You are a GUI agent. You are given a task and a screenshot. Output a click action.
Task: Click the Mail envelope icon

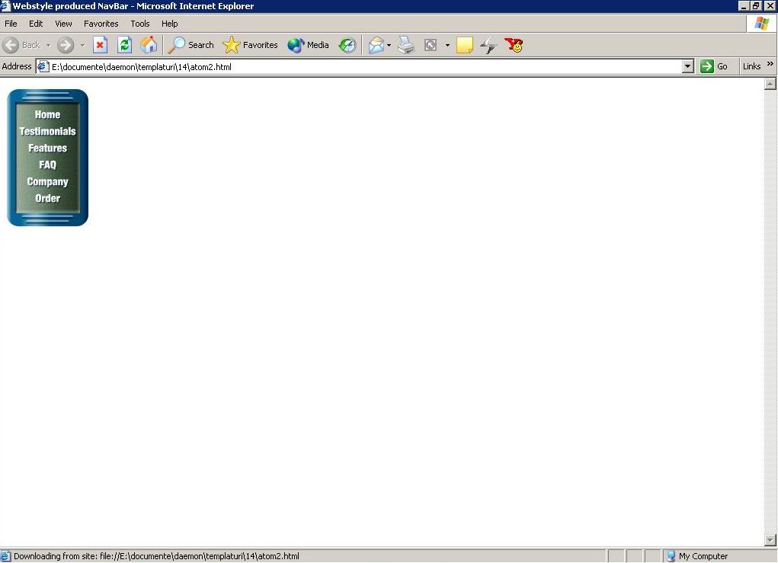coord(376,45)
